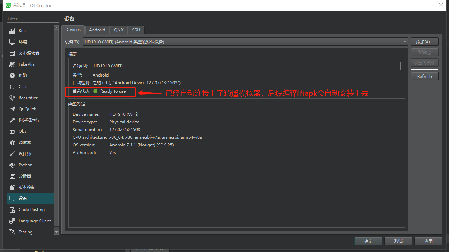Expand the 设备 device dropdown
This screenshot has height=252, width=449.
(245, 42)
